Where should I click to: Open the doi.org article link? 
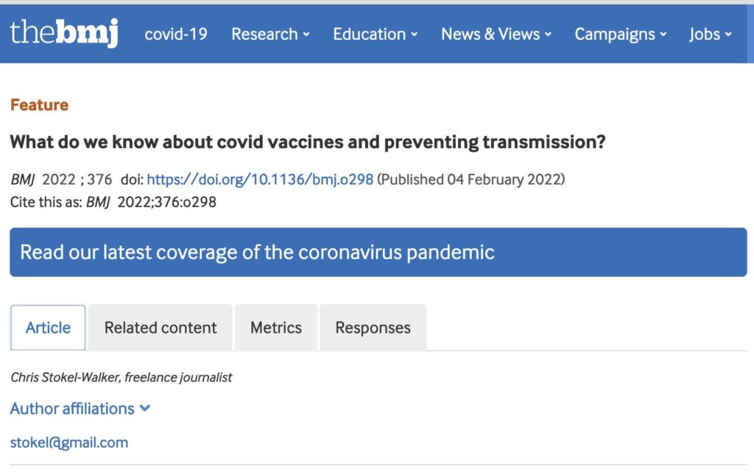pos(260,179)
